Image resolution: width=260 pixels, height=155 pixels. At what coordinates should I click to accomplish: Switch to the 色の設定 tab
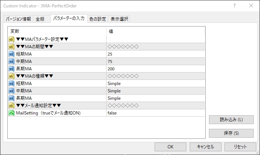pos(98,19)
